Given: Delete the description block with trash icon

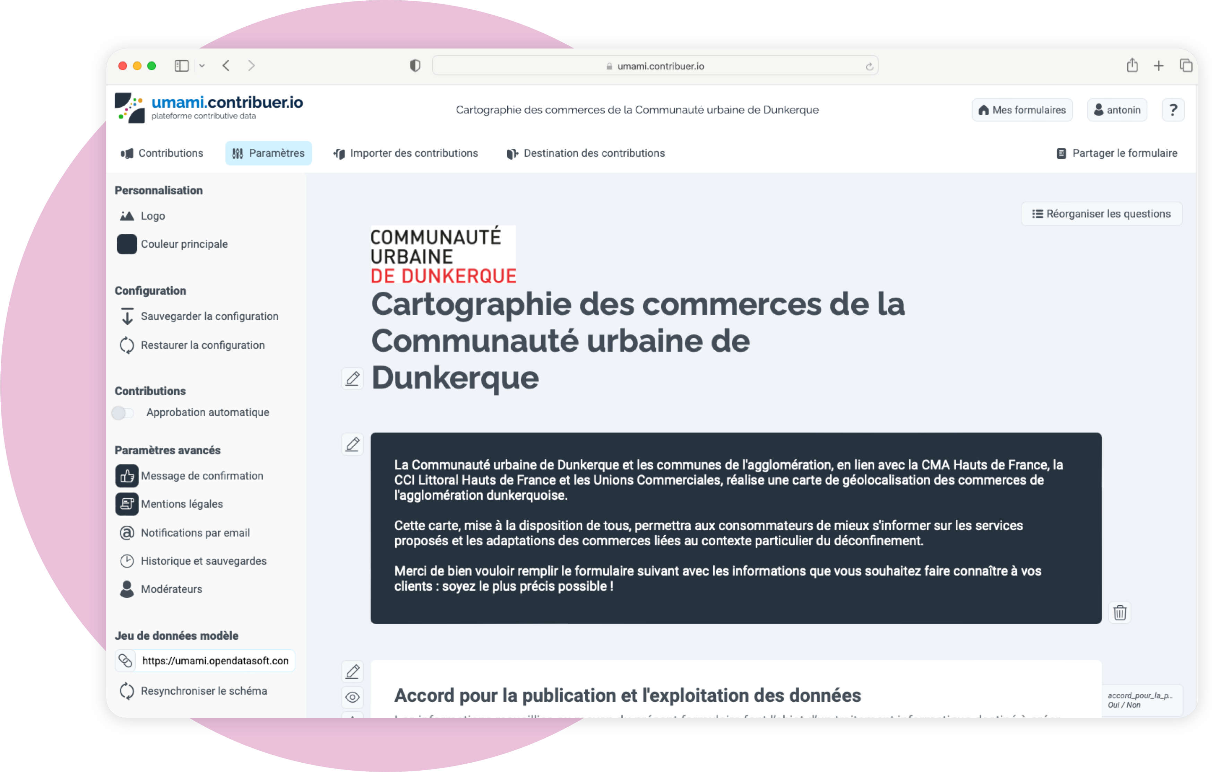Looking at the screenshot, I should [1120, 613].
